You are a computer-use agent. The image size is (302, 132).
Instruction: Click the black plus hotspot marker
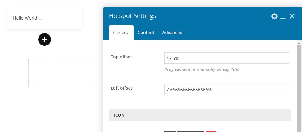(x=45, y=39)
